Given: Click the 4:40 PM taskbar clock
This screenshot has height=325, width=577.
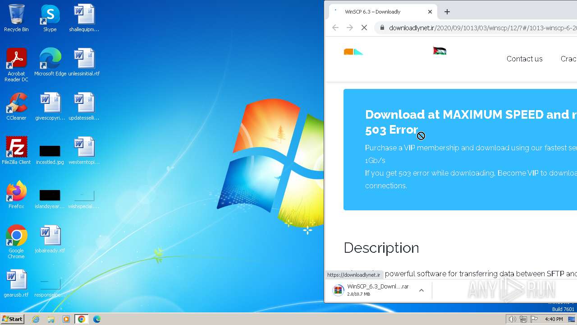Looking at the screenshot, I should click(554, 319).
